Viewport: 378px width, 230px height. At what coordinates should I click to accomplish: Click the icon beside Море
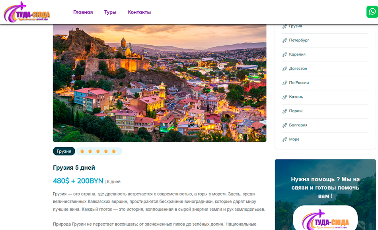[x=284, y=140]
